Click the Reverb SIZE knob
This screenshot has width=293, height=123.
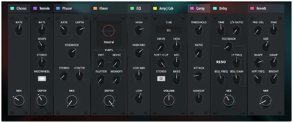pyautogui.click(x=266, y=46)
